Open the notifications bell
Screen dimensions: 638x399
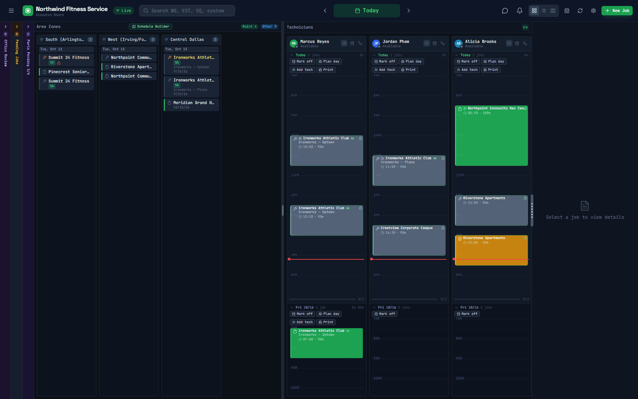519,11
